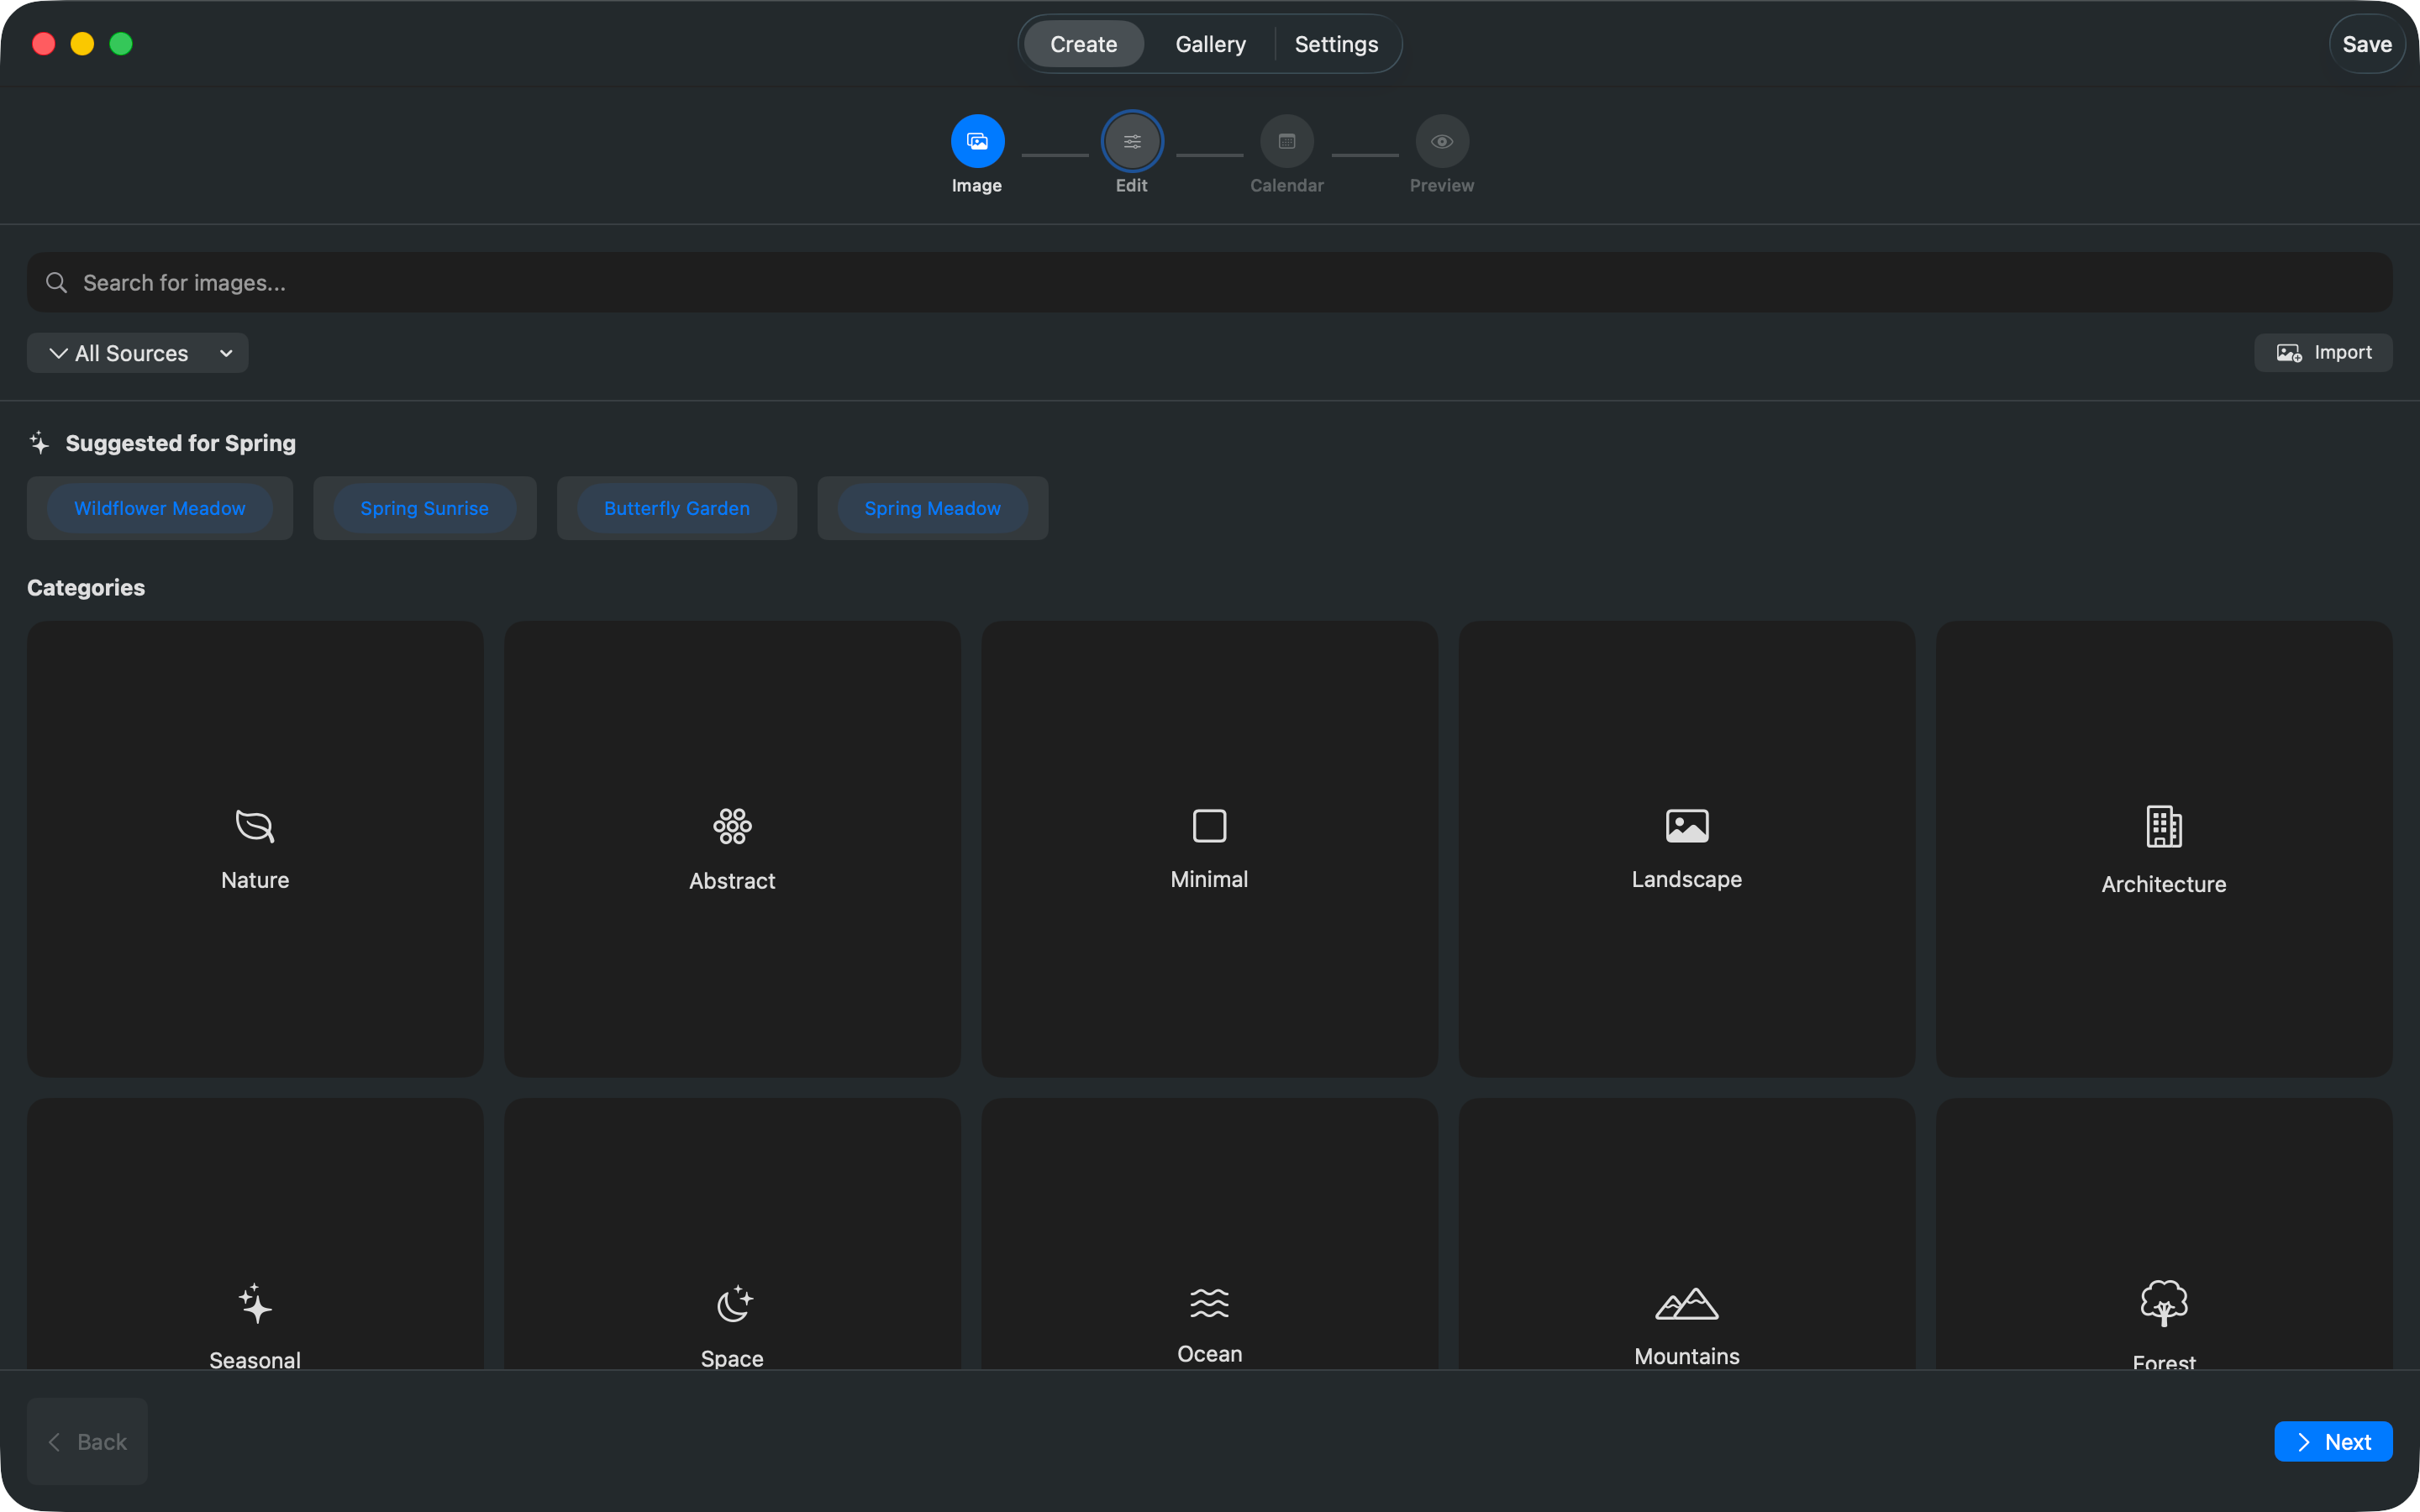Open the Forest category tree icon
Viewport: 2420px width, 1512px height.
click(2164, 1304)
